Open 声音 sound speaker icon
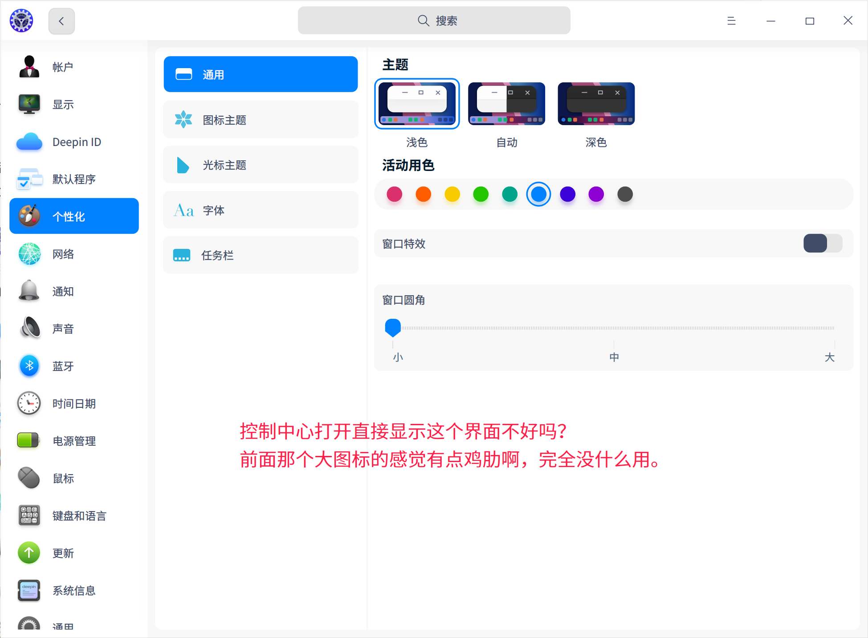Screen dimensions: 868x638 29,329
